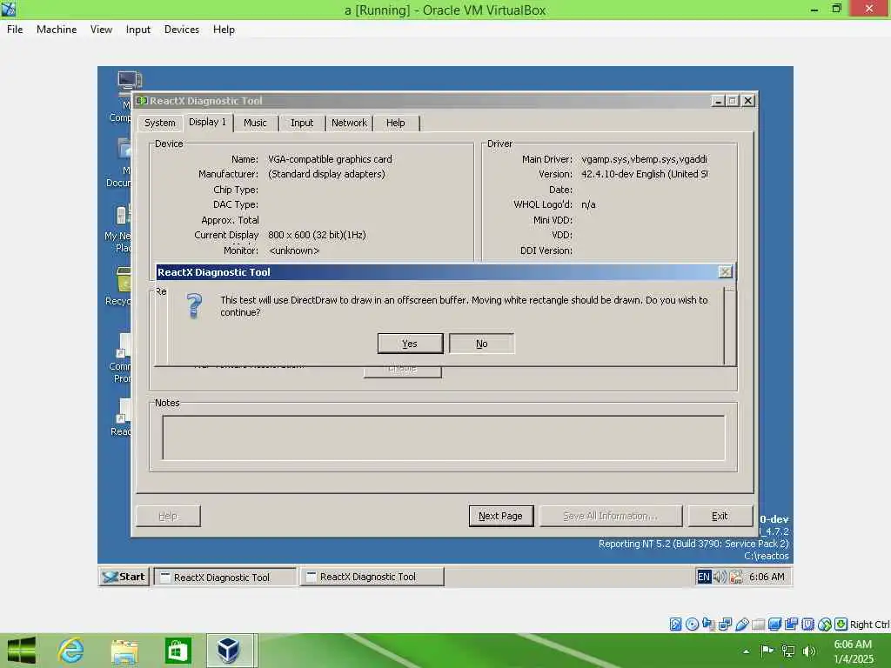The width and height of the screenshot is (891, 668).
Task: Click the disabled Help button at bottom
Action: [x=168, y=516]
